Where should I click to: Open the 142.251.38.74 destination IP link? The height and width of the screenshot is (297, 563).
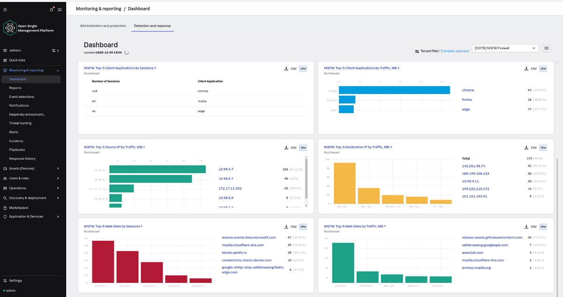tap(473, 166)
